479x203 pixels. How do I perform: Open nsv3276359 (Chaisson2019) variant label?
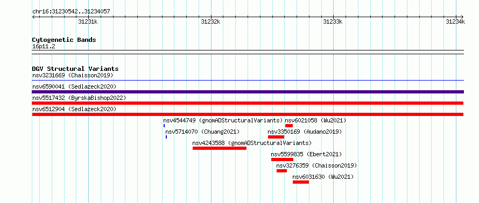point(317,165)
